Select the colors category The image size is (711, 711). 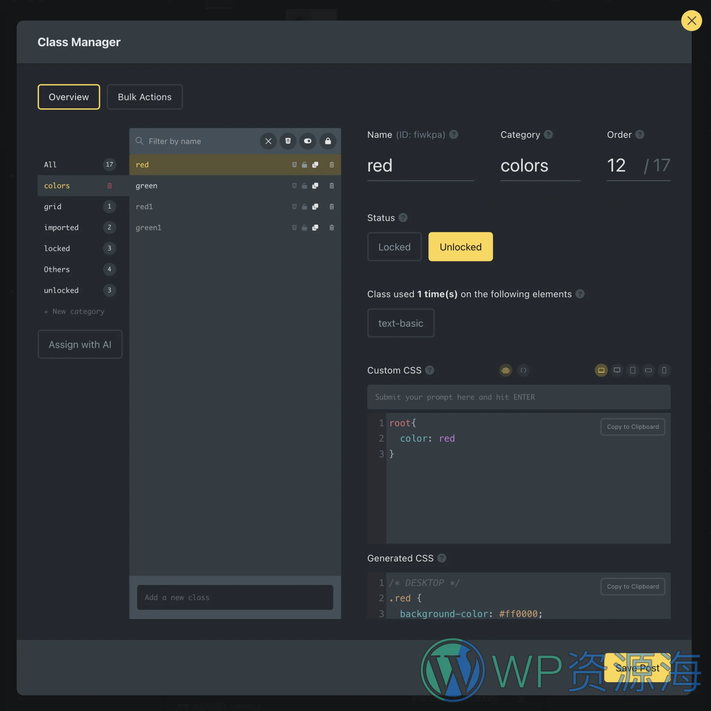(x=83, y=185)
